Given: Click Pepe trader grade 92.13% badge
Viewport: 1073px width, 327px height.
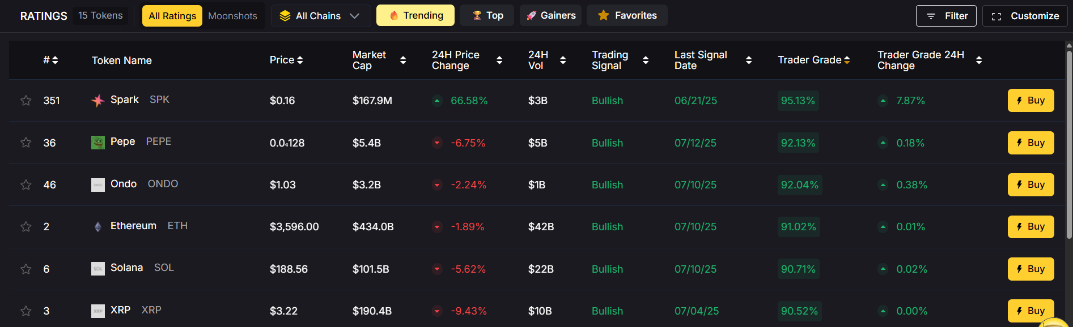Looking at the screenshot, I should (x=798, y=143).
